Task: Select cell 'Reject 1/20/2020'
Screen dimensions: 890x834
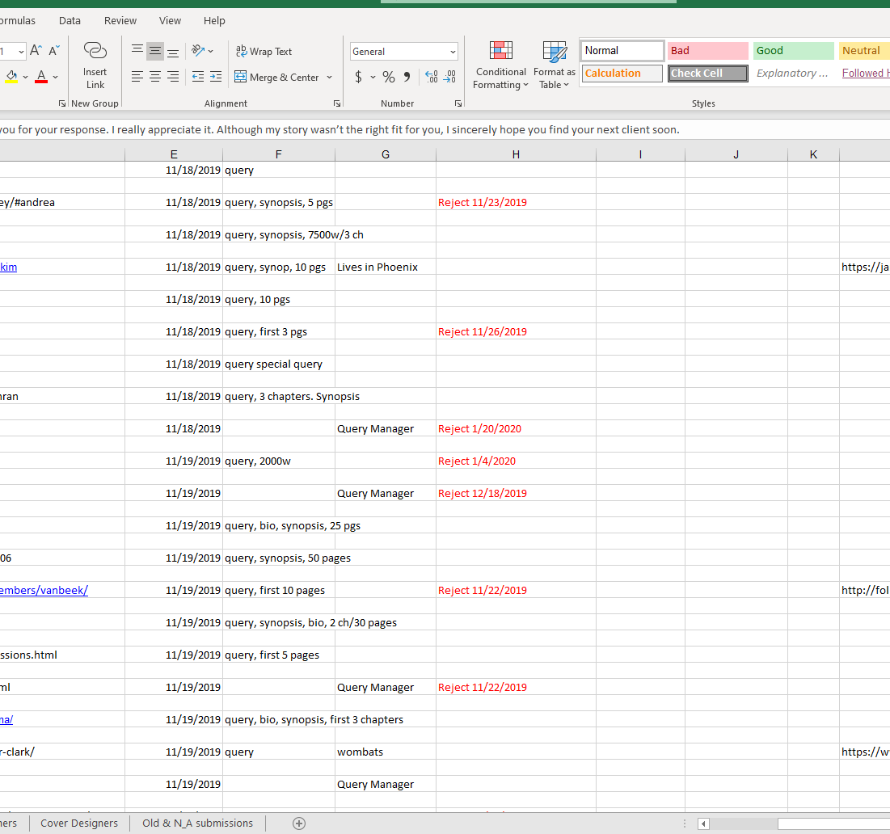Action: (516, 429)
